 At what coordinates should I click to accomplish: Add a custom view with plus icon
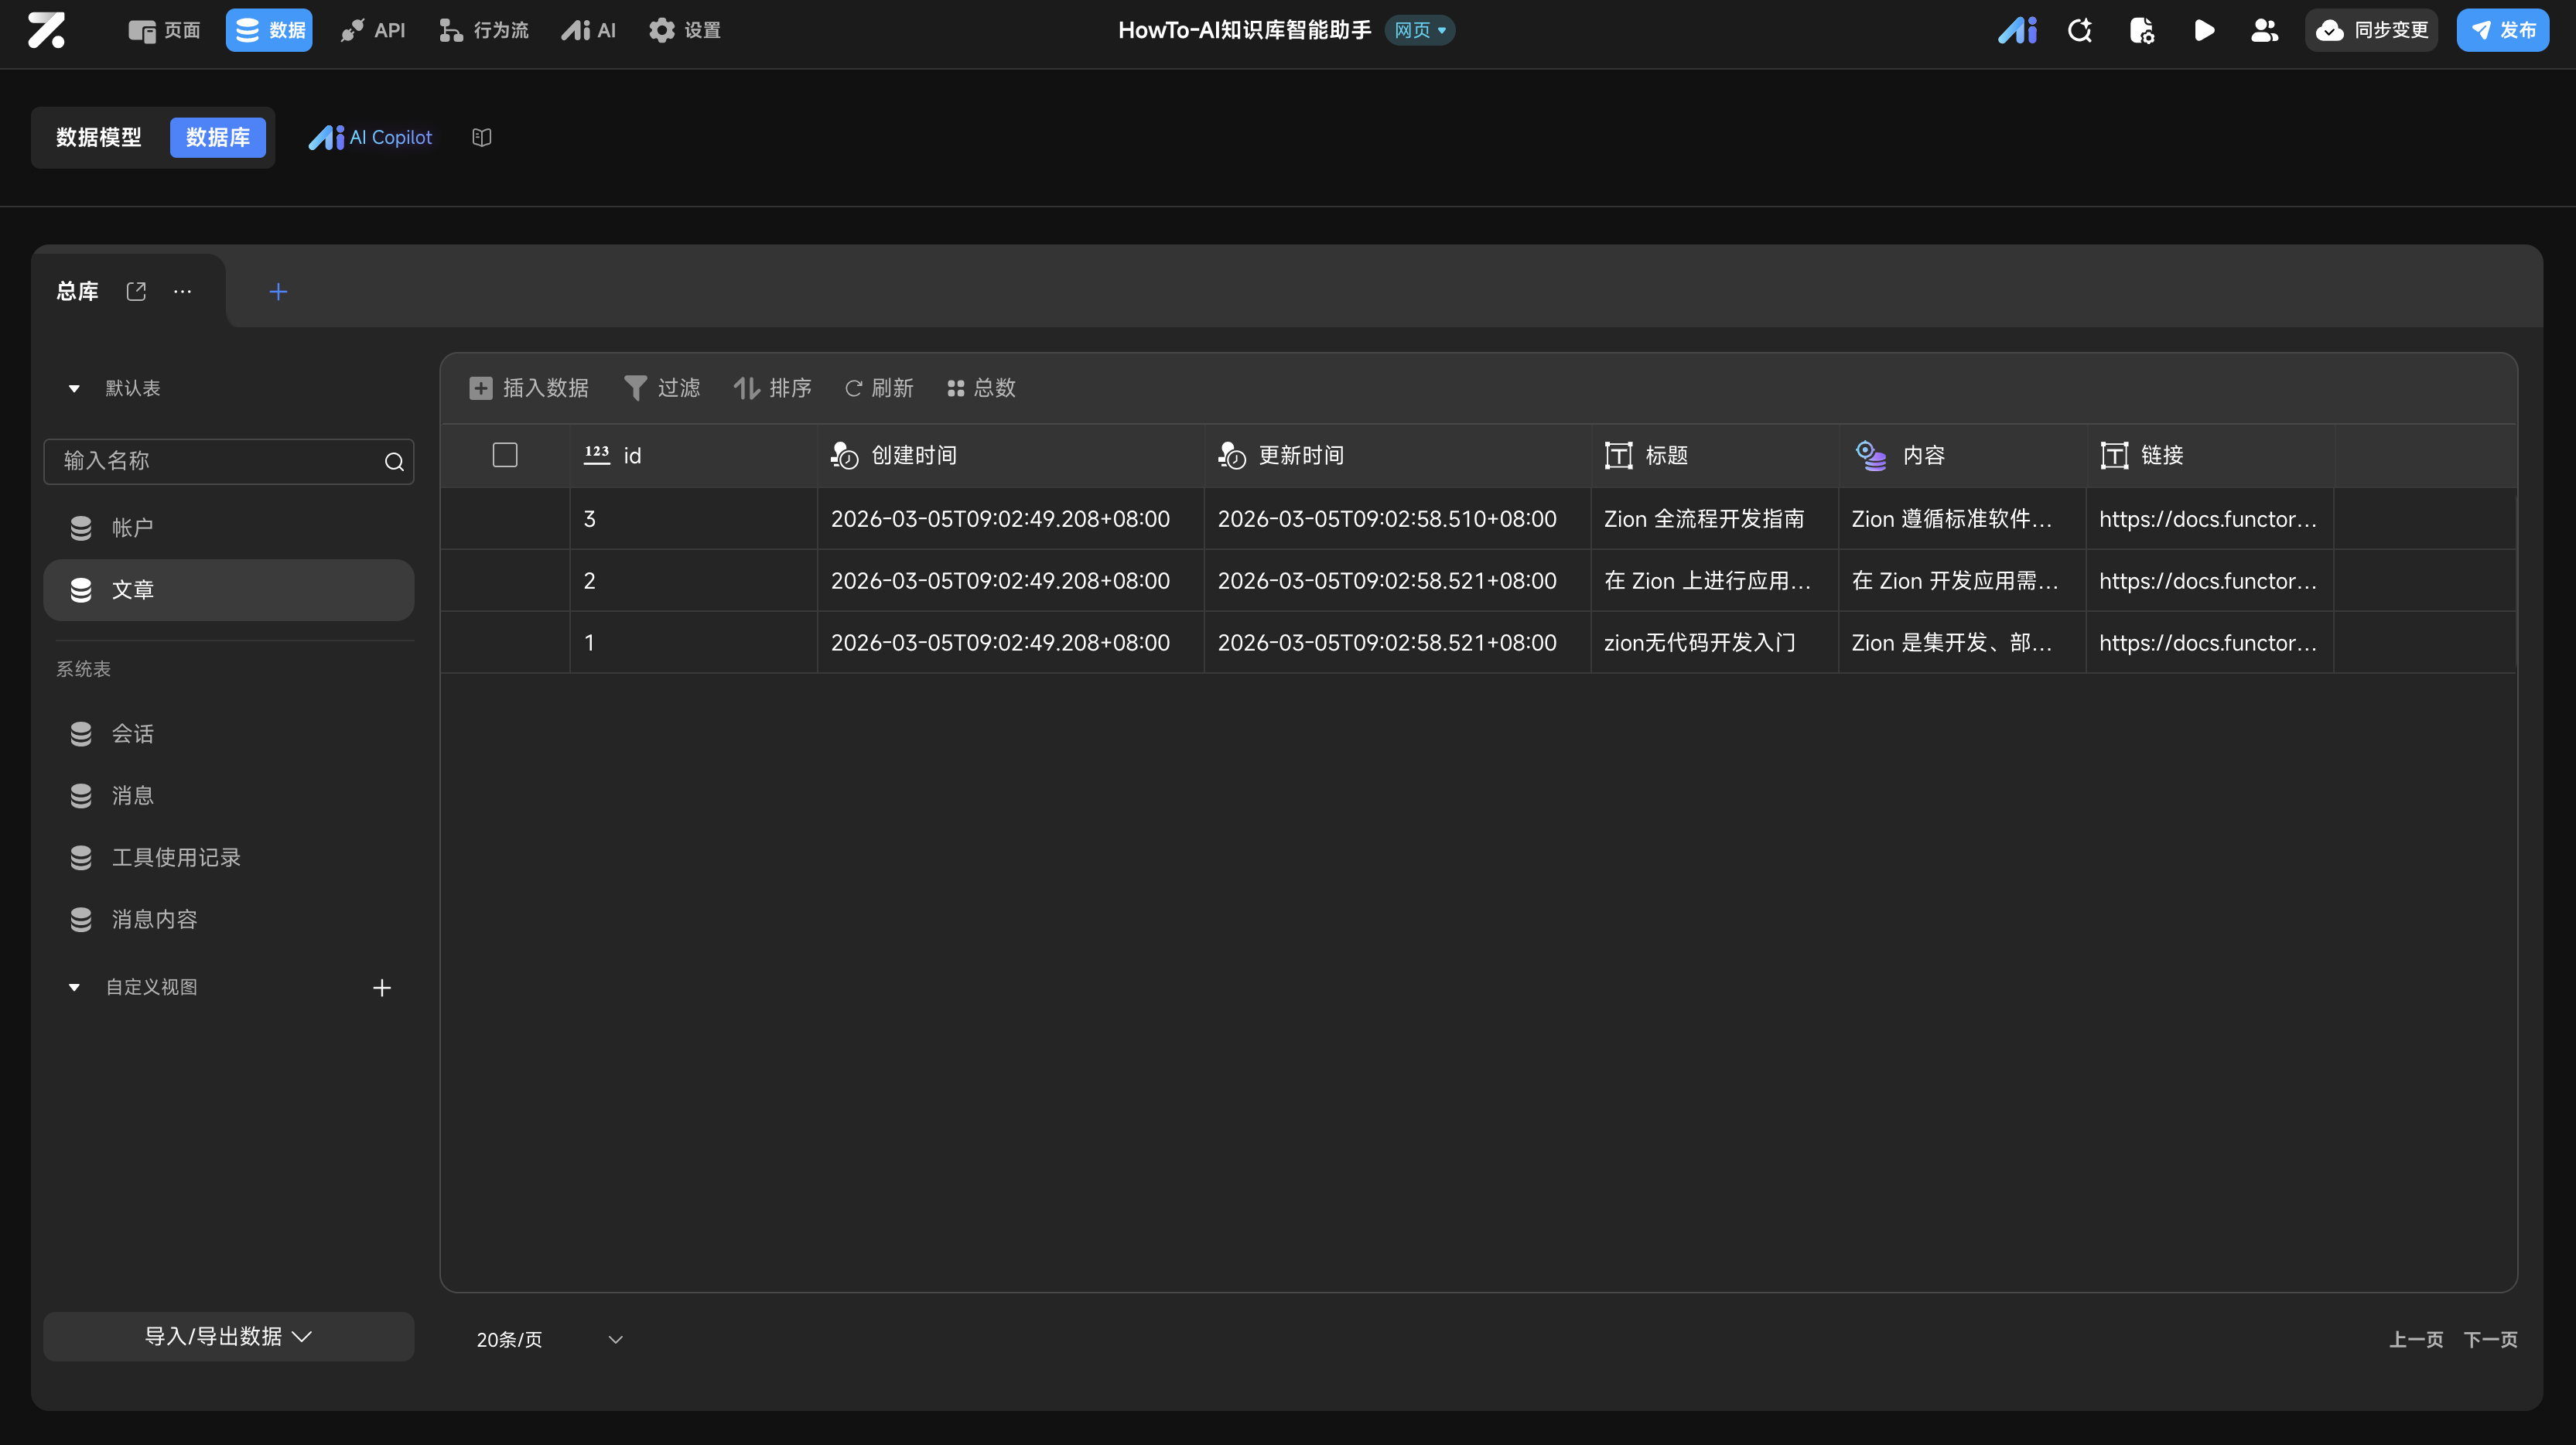pyautogui.click(x=381, y=988)
